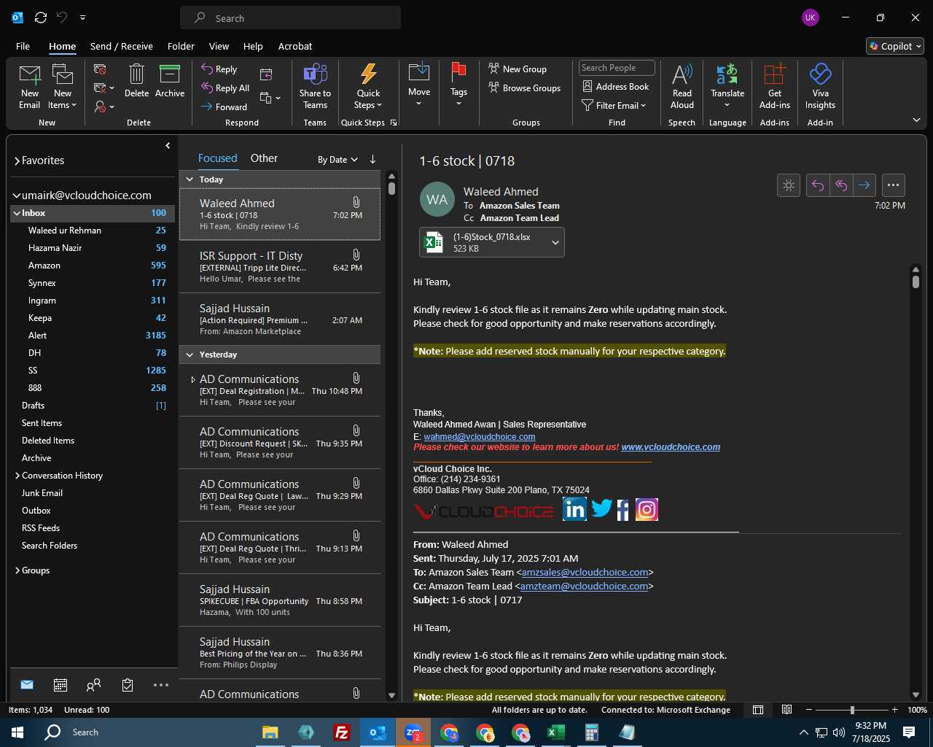Open the View ribbon tab
This screenshot has height=747, width=933.
coord(219,46)
